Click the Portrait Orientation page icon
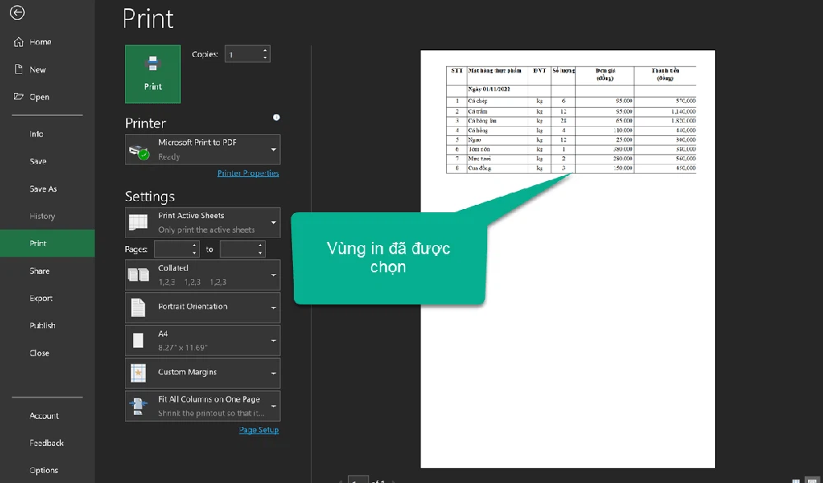823x483 pixels. [x=138, y=307]
